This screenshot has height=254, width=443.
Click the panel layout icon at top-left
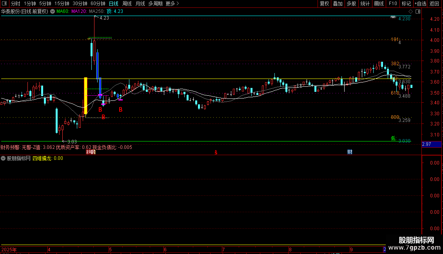(4, 4)
